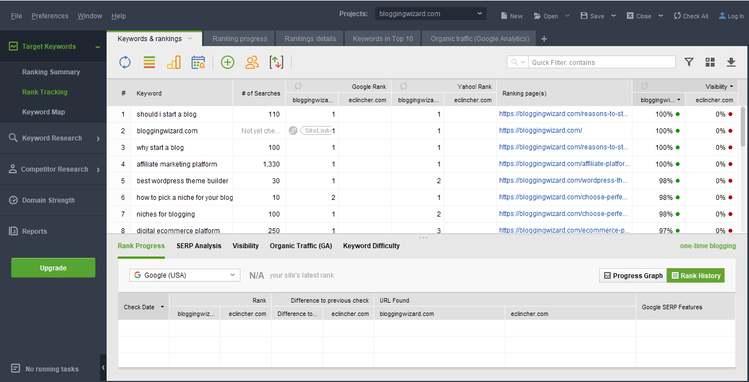The width and height of the screenshot is (749, 382).
Task: Open the Keywords in Top 10 tab
Action: pyautogui.click(x=383, y=39)
